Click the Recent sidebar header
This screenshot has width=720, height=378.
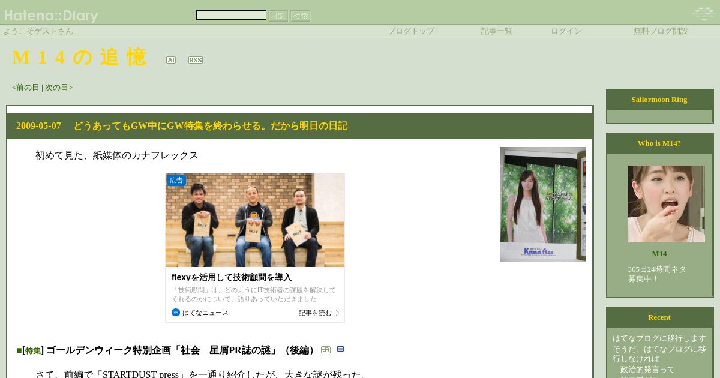(x=659, y=317)
